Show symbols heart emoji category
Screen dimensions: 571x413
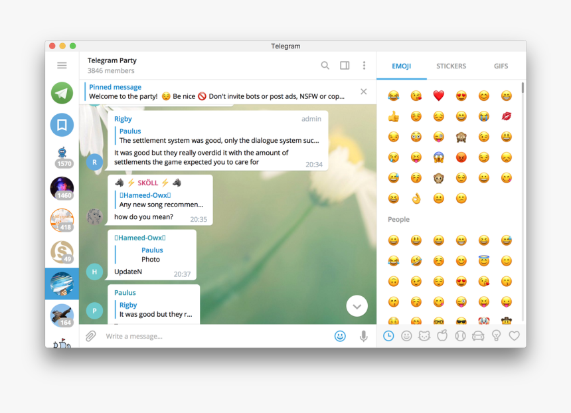tap(514, 336)
